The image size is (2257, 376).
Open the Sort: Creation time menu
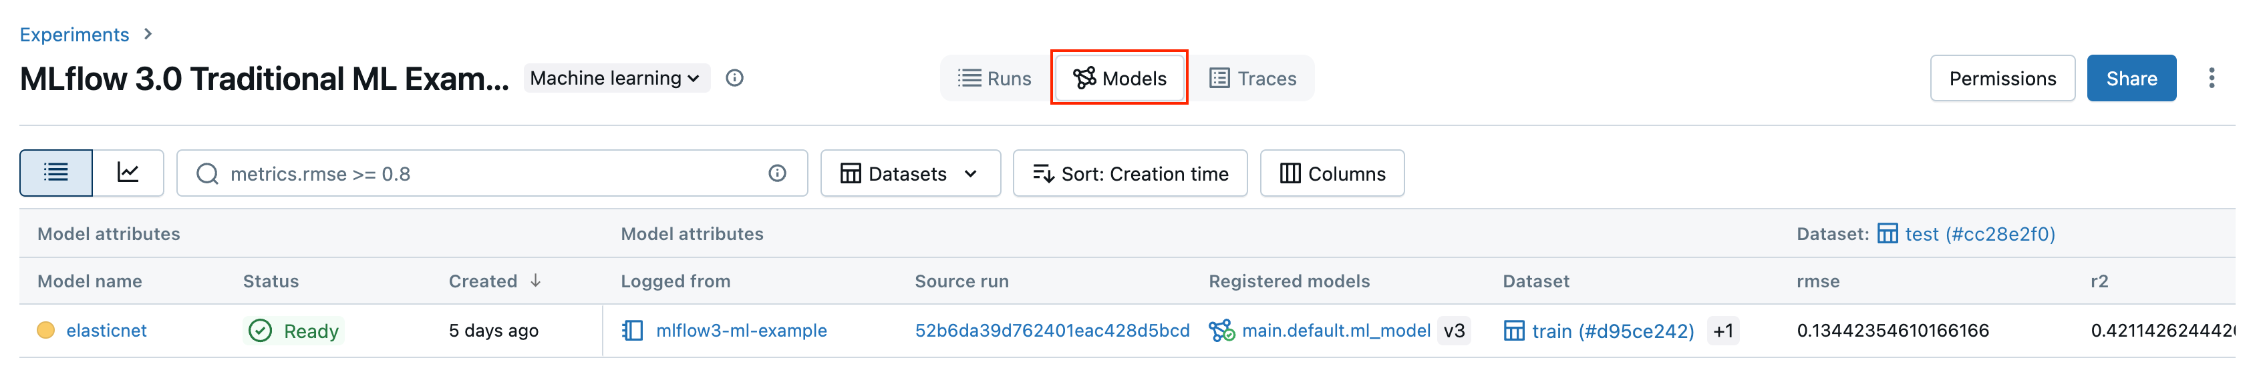point(1129,173)
